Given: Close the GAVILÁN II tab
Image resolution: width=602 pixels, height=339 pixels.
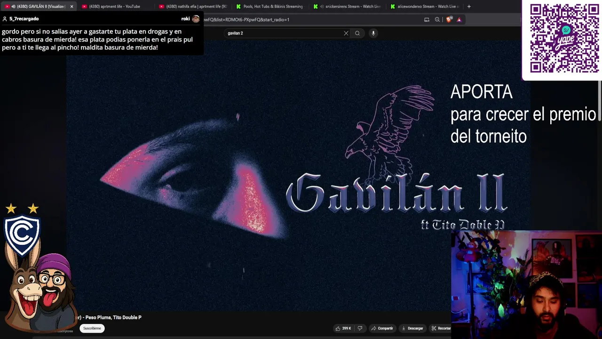Looking at the screenshot, I should coord(71,7).
